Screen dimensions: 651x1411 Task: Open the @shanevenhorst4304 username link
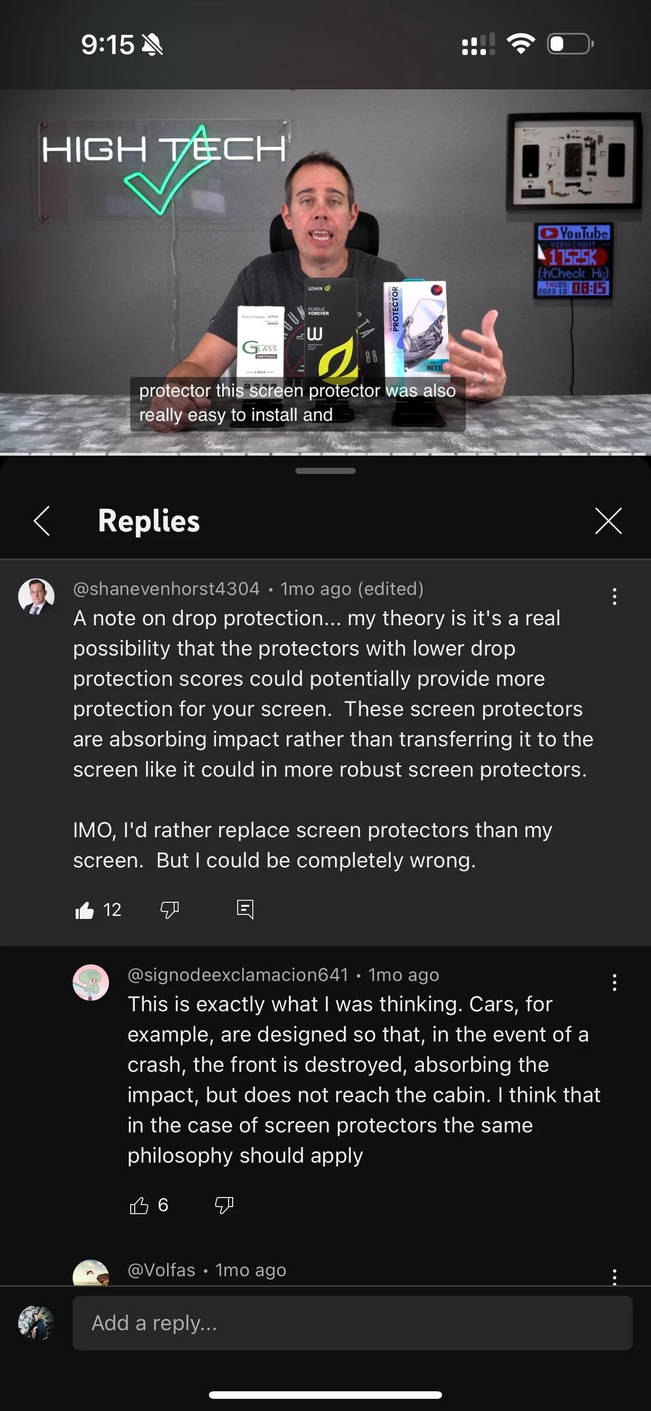coord(166,588)
